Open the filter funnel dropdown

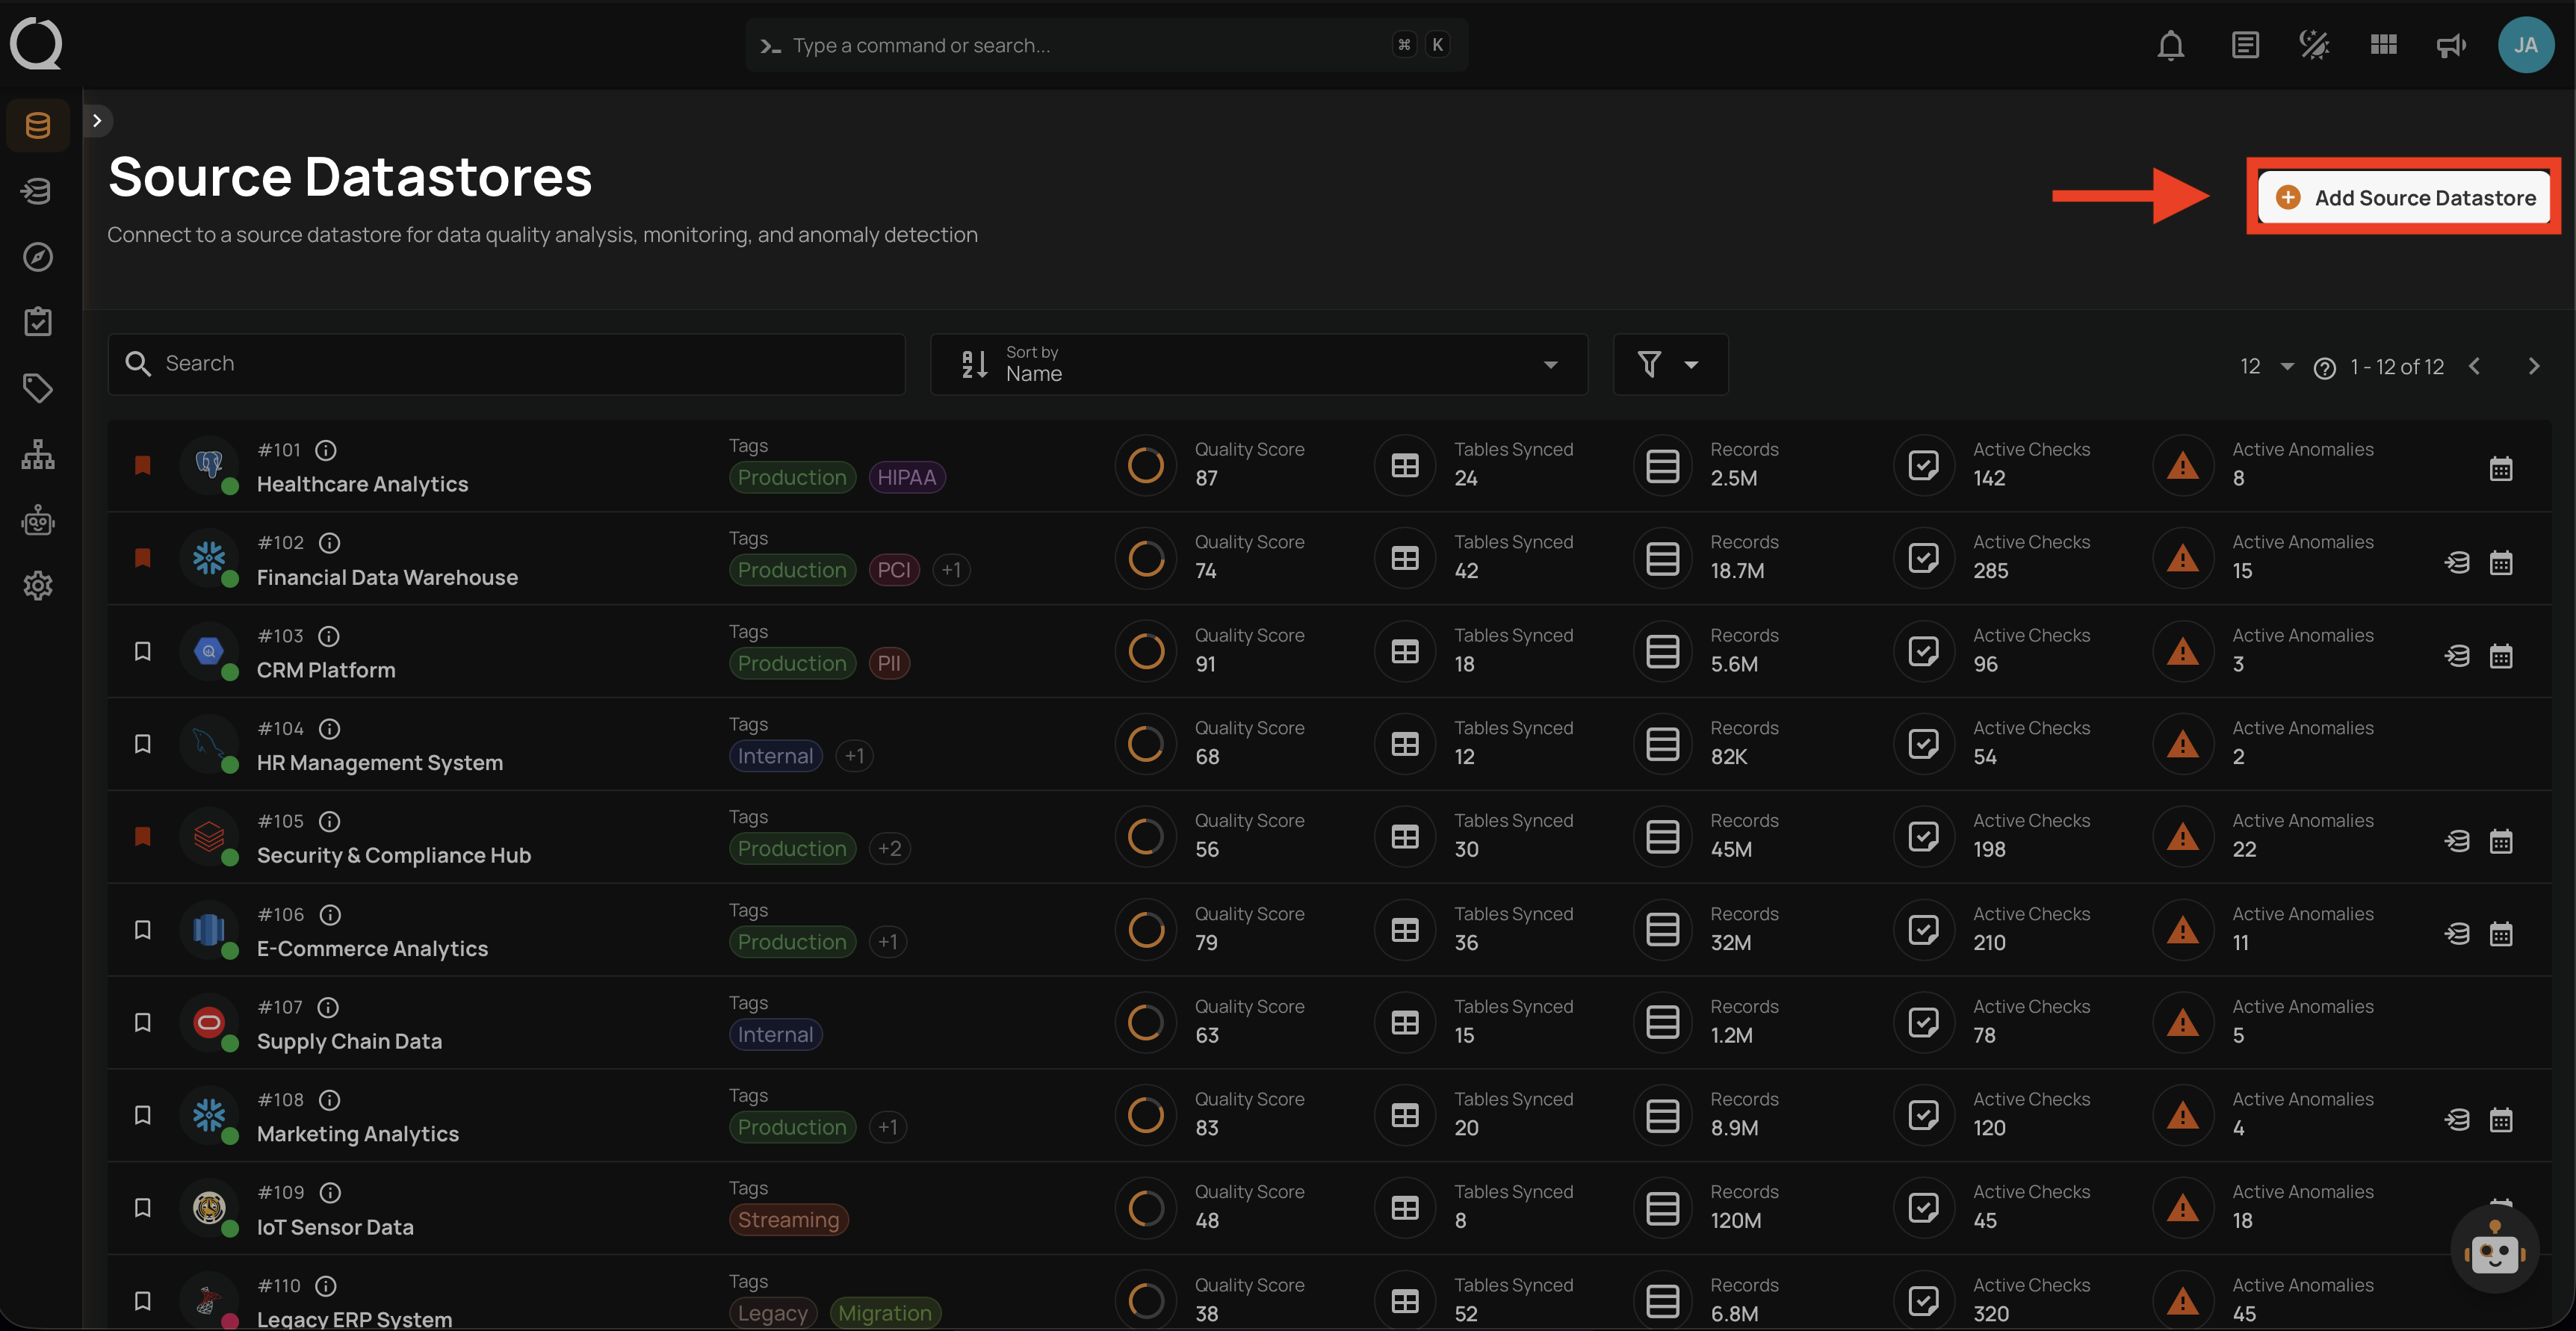[1670, 364]
